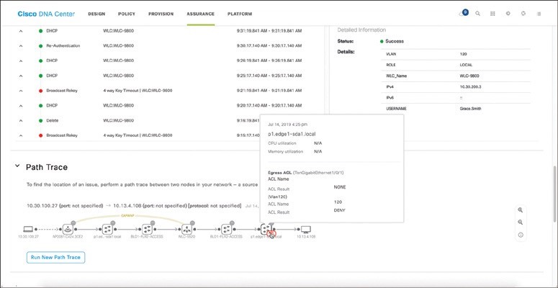Open the PLATFORM tab
The width and height of the screenshot is (558, 288).
click(x=240, y=14)
